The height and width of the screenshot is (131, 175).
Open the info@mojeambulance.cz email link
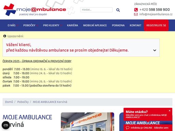(156, 14)
